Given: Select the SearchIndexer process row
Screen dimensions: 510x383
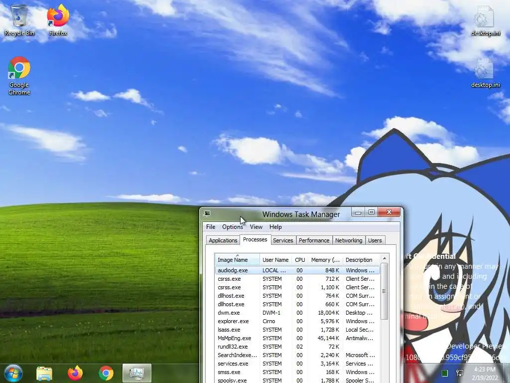Looking at the screenshot, I should click(297, 355).
